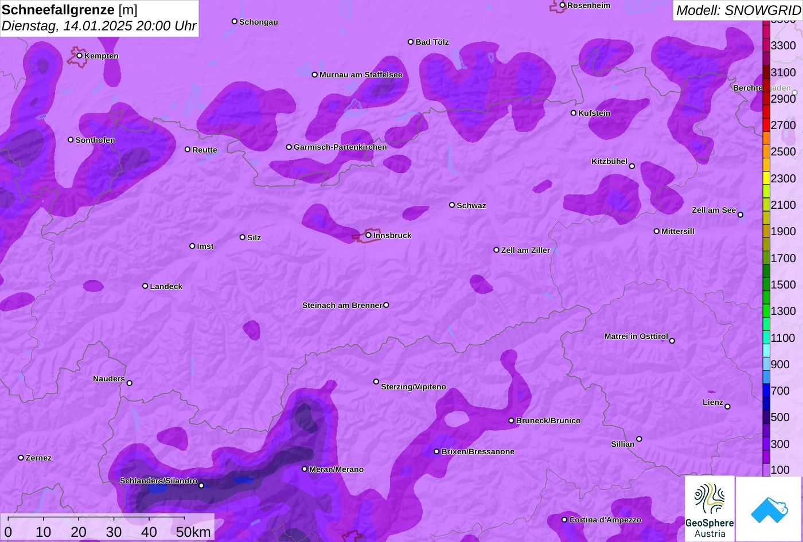
Task: Select the Zell am See marker
Action: [x=740, y=215]
